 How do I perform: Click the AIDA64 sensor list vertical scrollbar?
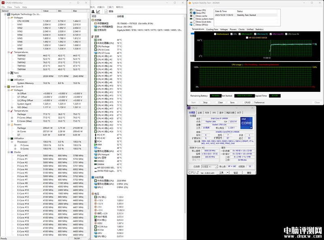coord(185,115)
